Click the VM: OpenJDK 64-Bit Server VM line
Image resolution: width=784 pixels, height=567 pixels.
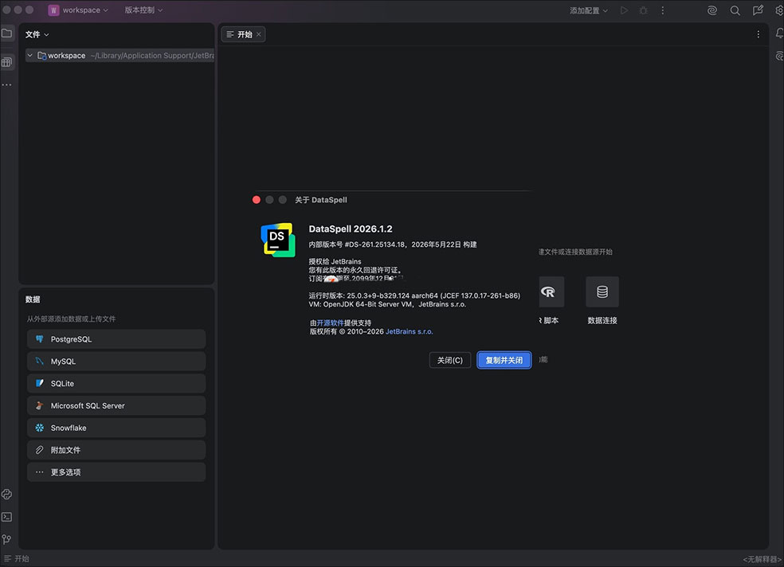[387, 304]
